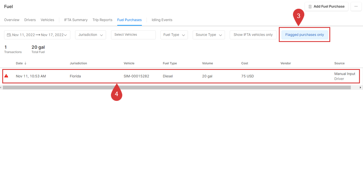Viewport: 363px width, 193px height.
Task: Click the Select Vehicles input field
Action: click(133, 35)
